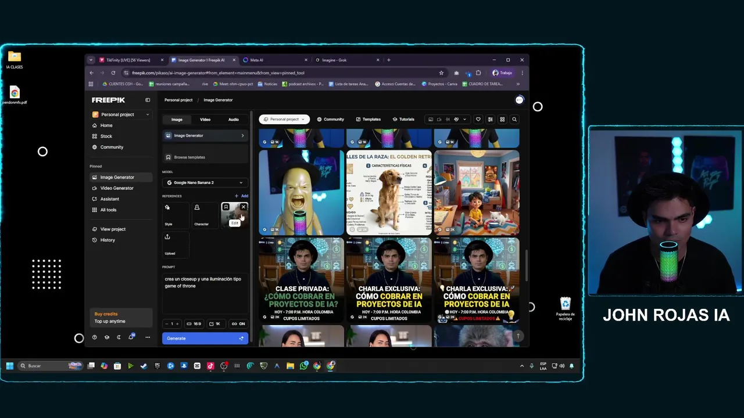744x418 pixels.
Task: Switch to the Image tab
Action: [x=177, y=120]
